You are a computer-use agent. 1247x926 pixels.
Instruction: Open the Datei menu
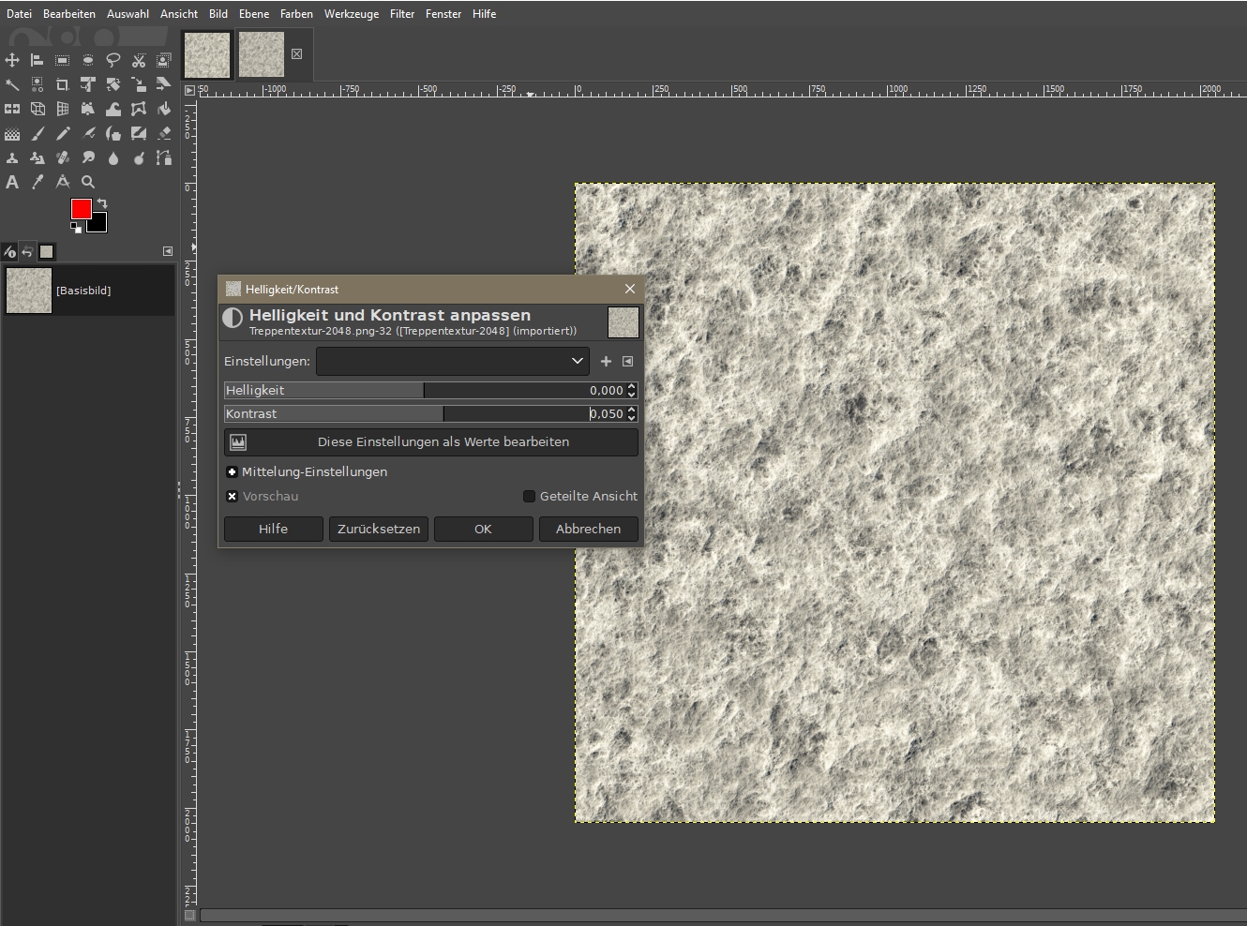[19, 14]
